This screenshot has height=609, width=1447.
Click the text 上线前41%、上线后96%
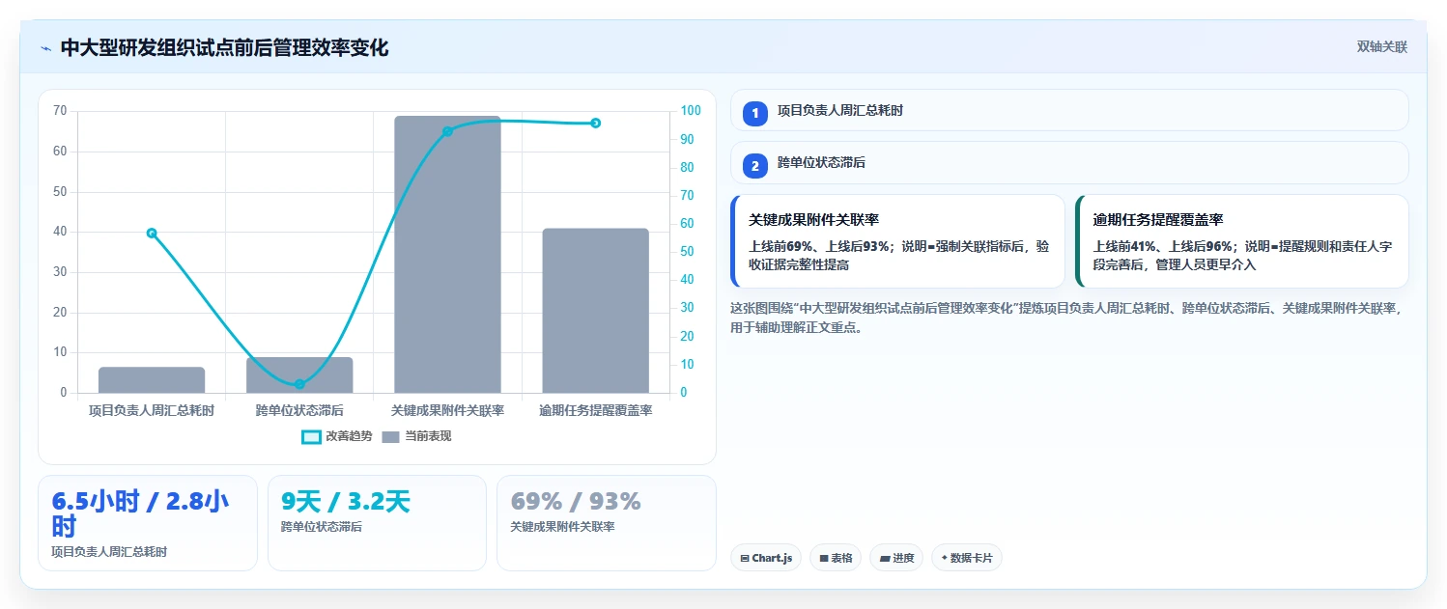pos(1163,246)
